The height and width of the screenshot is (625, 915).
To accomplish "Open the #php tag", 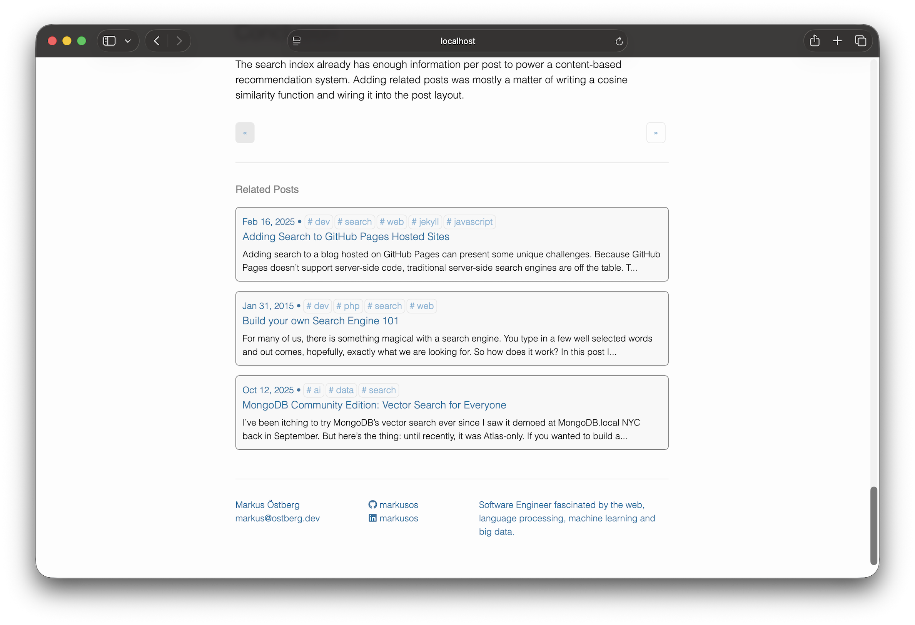I will (x=348, y=306).
